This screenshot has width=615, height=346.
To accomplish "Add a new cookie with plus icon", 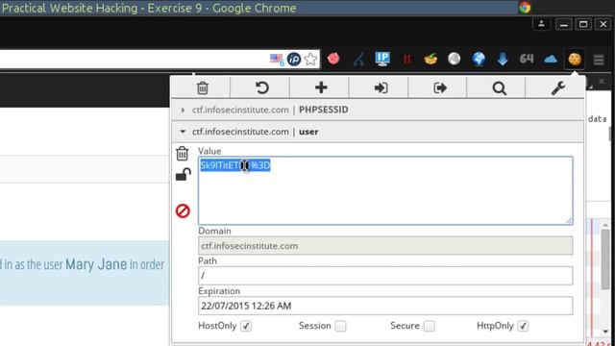I will tap(321, 87).
